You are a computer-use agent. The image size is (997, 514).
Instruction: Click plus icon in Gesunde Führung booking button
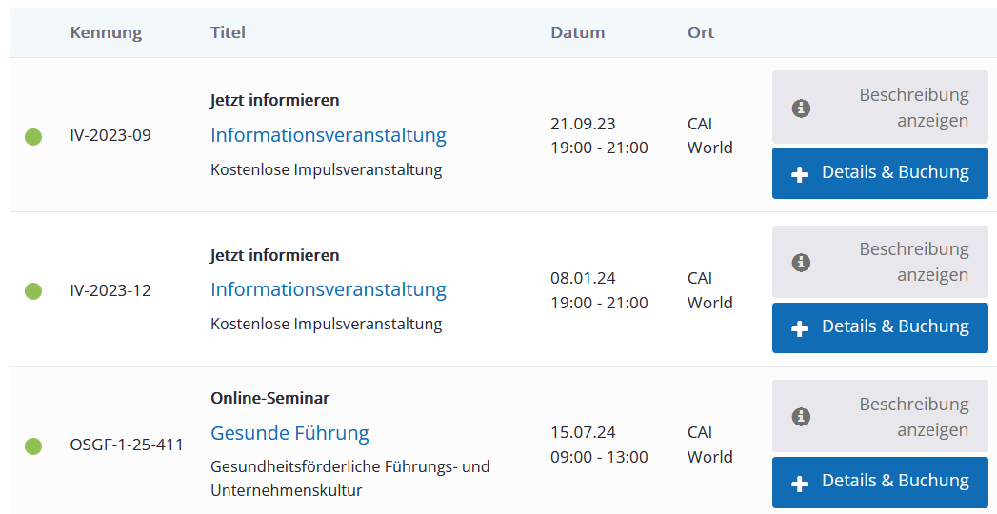[x=799, y=484]
